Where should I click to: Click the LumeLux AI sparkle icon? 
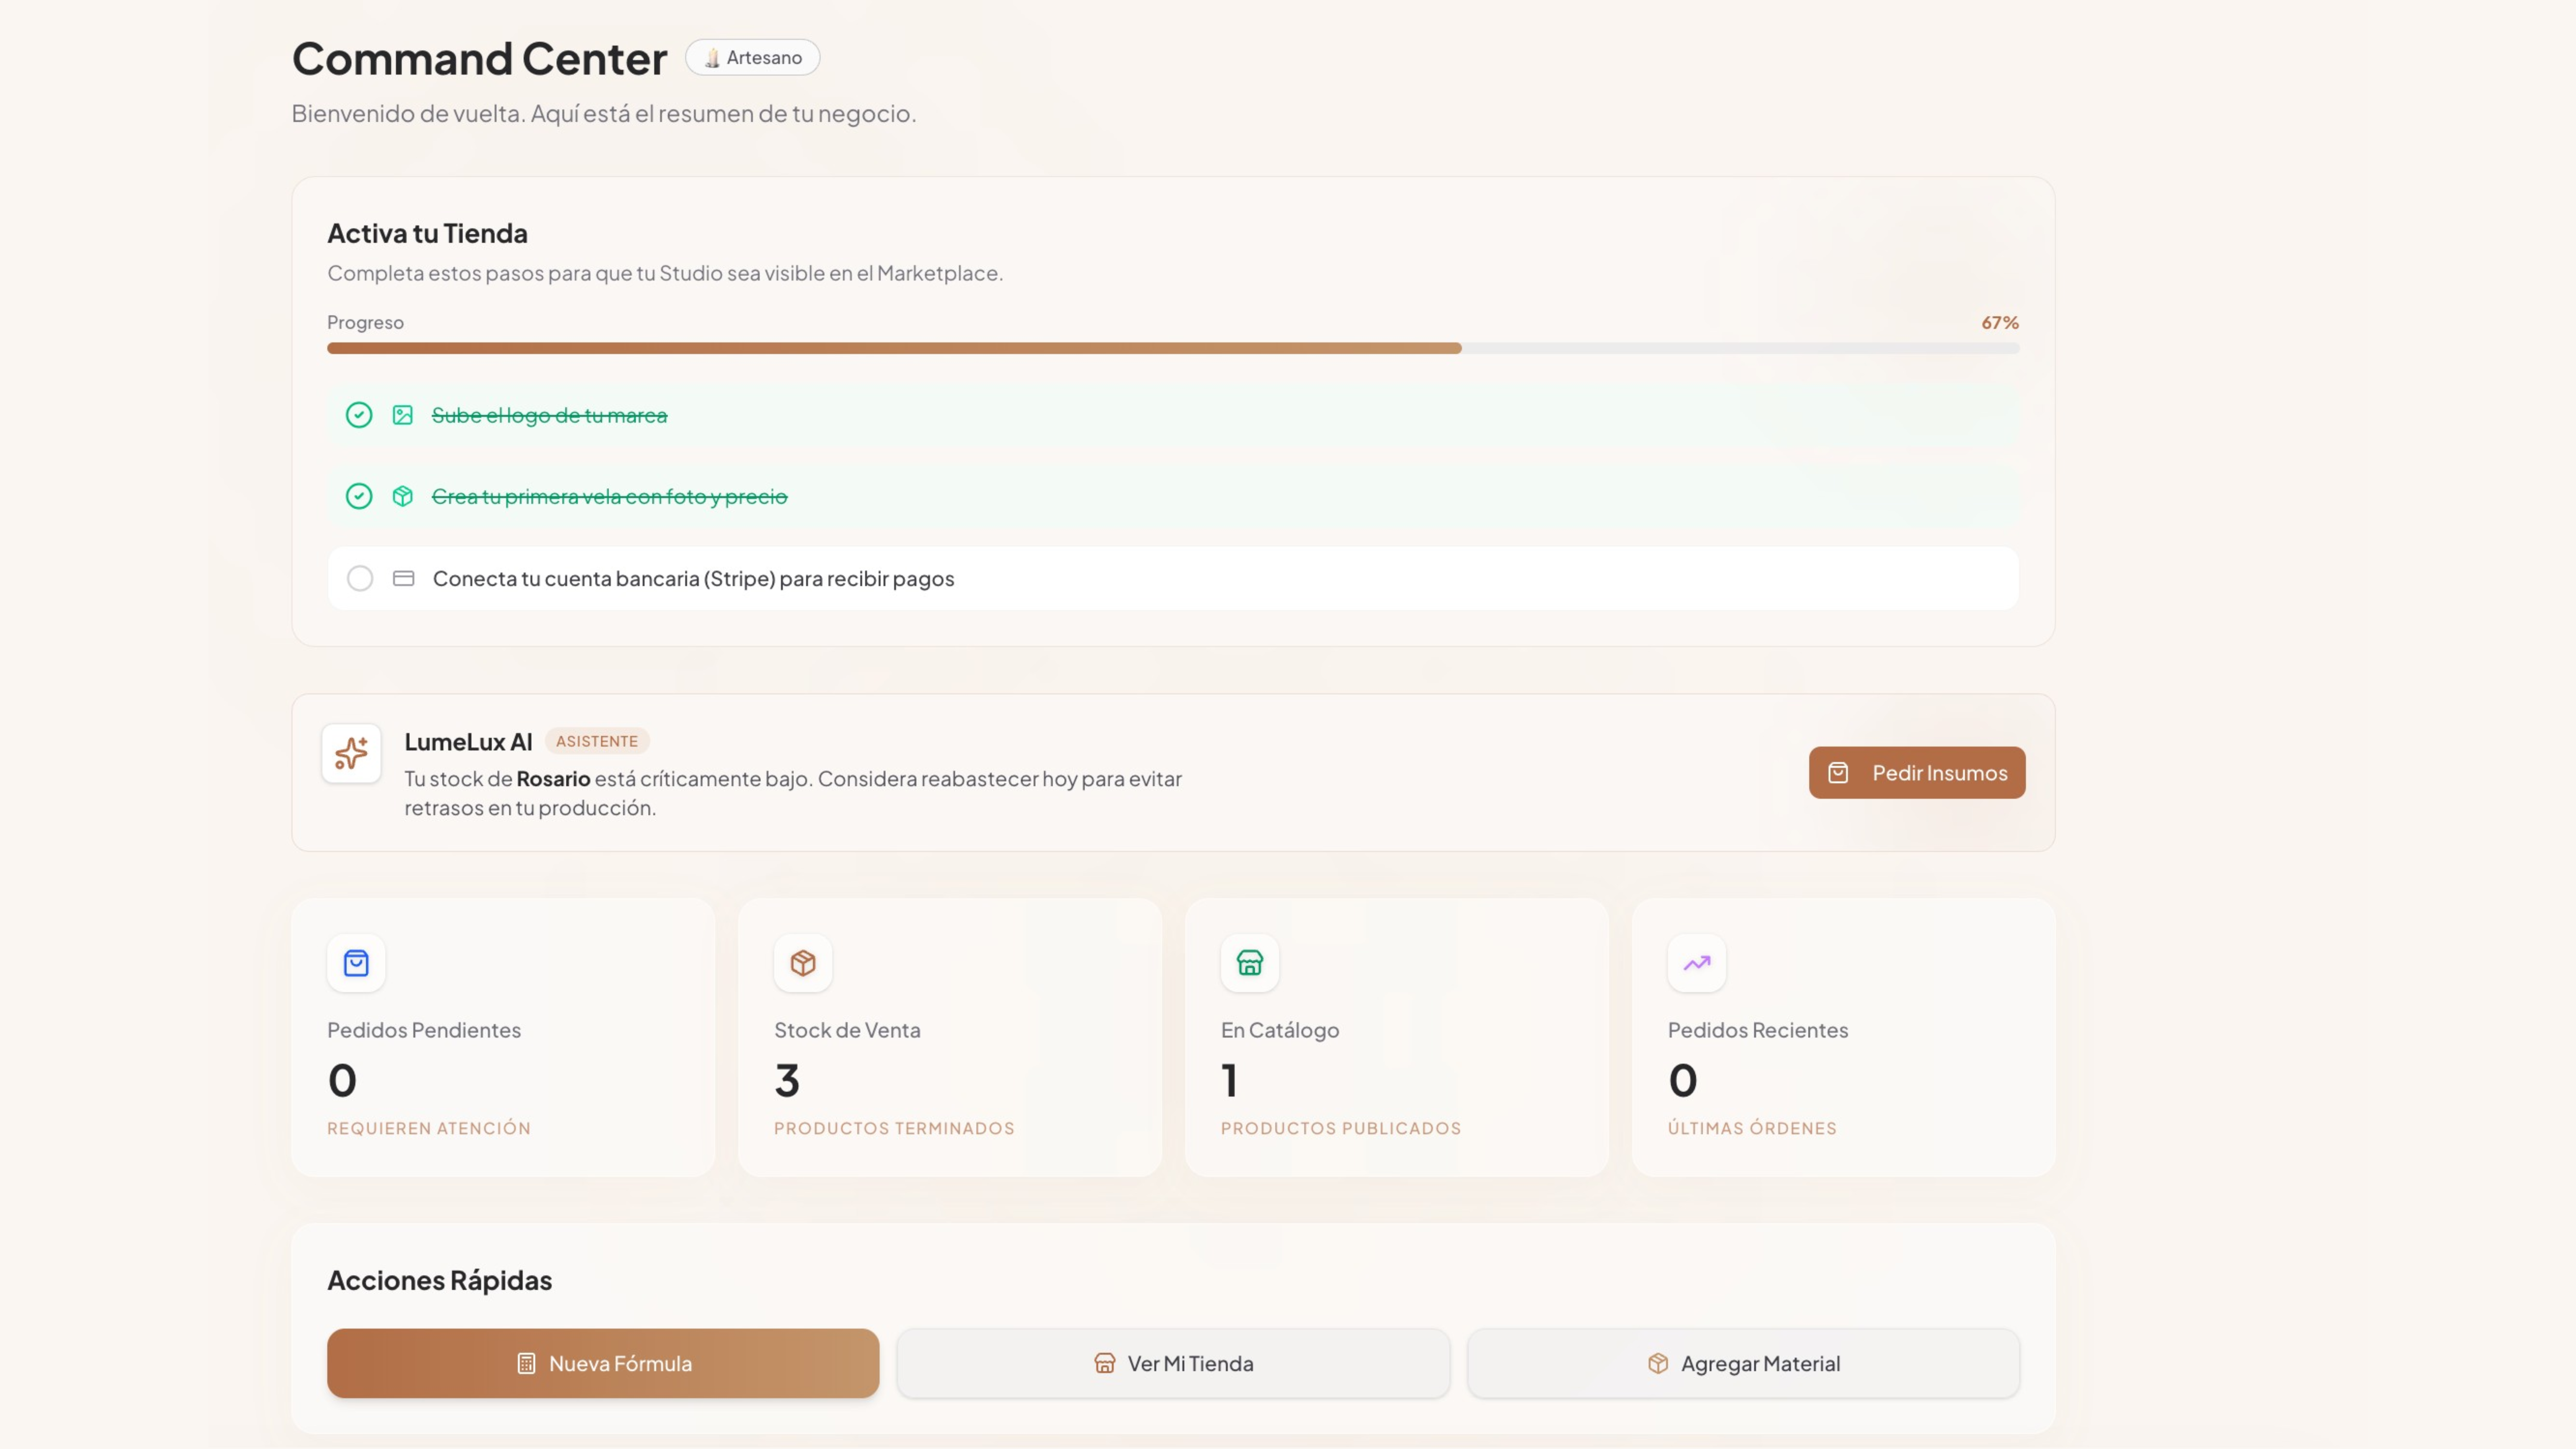point(351,753)
